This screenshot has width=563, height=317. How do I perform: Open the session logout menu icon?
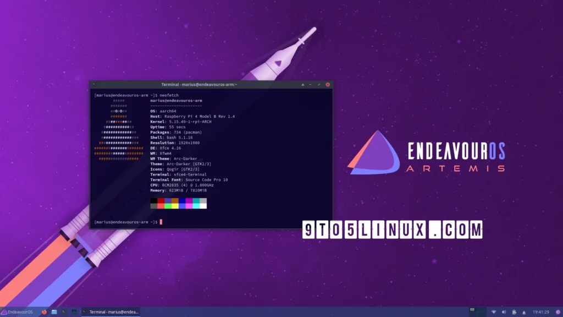coord(558,312)
